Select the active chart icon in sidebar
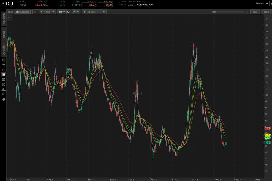This screenshot has width=272, height=181. (x=4, y=74)
